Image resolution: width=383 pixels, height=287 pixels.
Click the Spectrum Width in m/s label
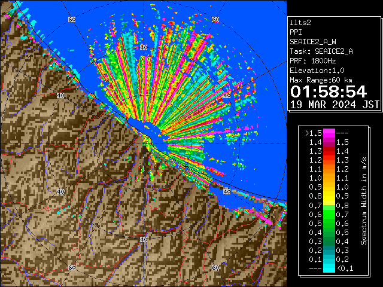[364, 201]
